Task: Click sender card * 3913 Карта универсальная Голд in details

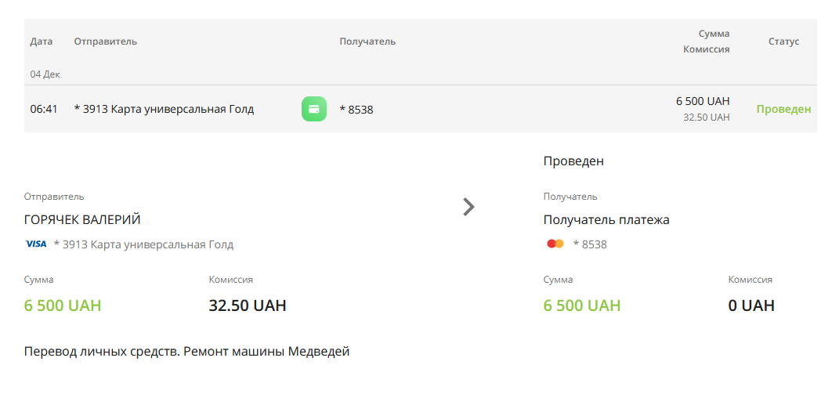Action: pyautogui.click(x=144, y=244)
